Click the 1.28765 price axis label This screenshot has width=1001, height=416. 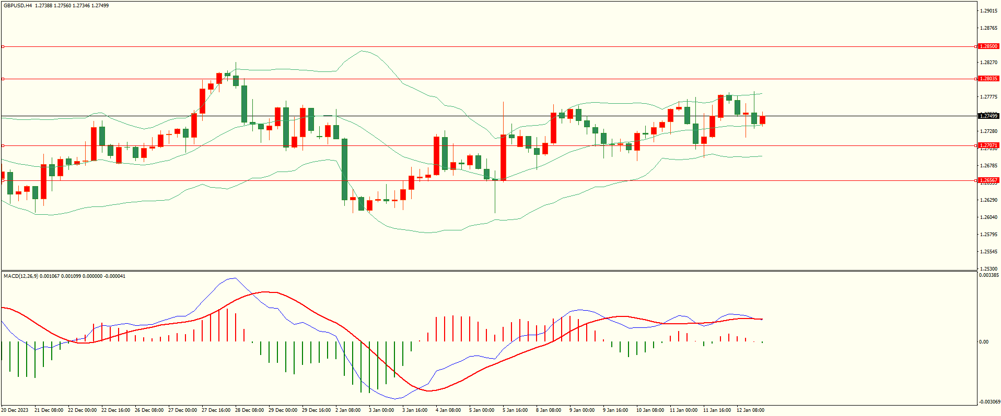coord(989,28)
